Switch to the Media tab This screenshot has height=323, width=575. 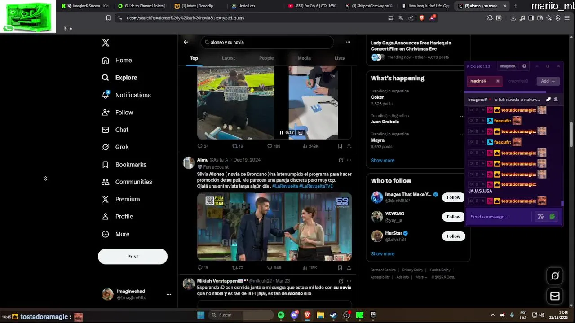click(304, 58)
